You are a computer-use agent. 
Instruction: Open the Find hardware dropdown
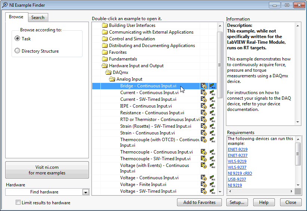(x=86, y=192)
